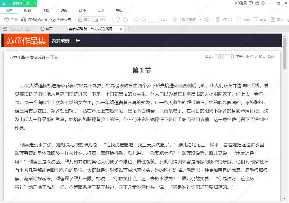Set font size to 小

(x=247, y=57)
